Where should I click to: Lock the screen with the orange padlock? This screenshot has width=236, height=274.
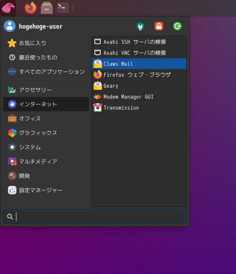coord(159,26)
